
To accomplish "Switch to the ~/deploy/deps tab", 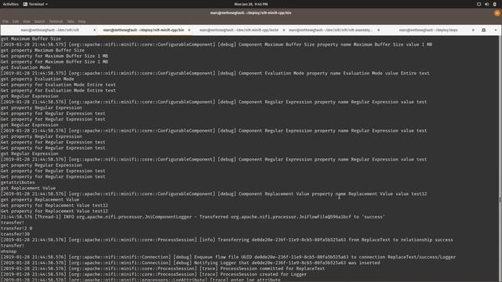I will (x=428, y=30).
